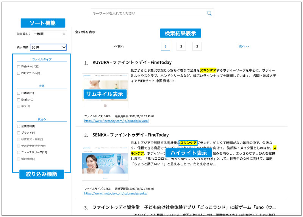The width and height of the screenshot is (303, 217).
Task: Go to results page 3
Action: pyautogui.click(x=197, y=46)
